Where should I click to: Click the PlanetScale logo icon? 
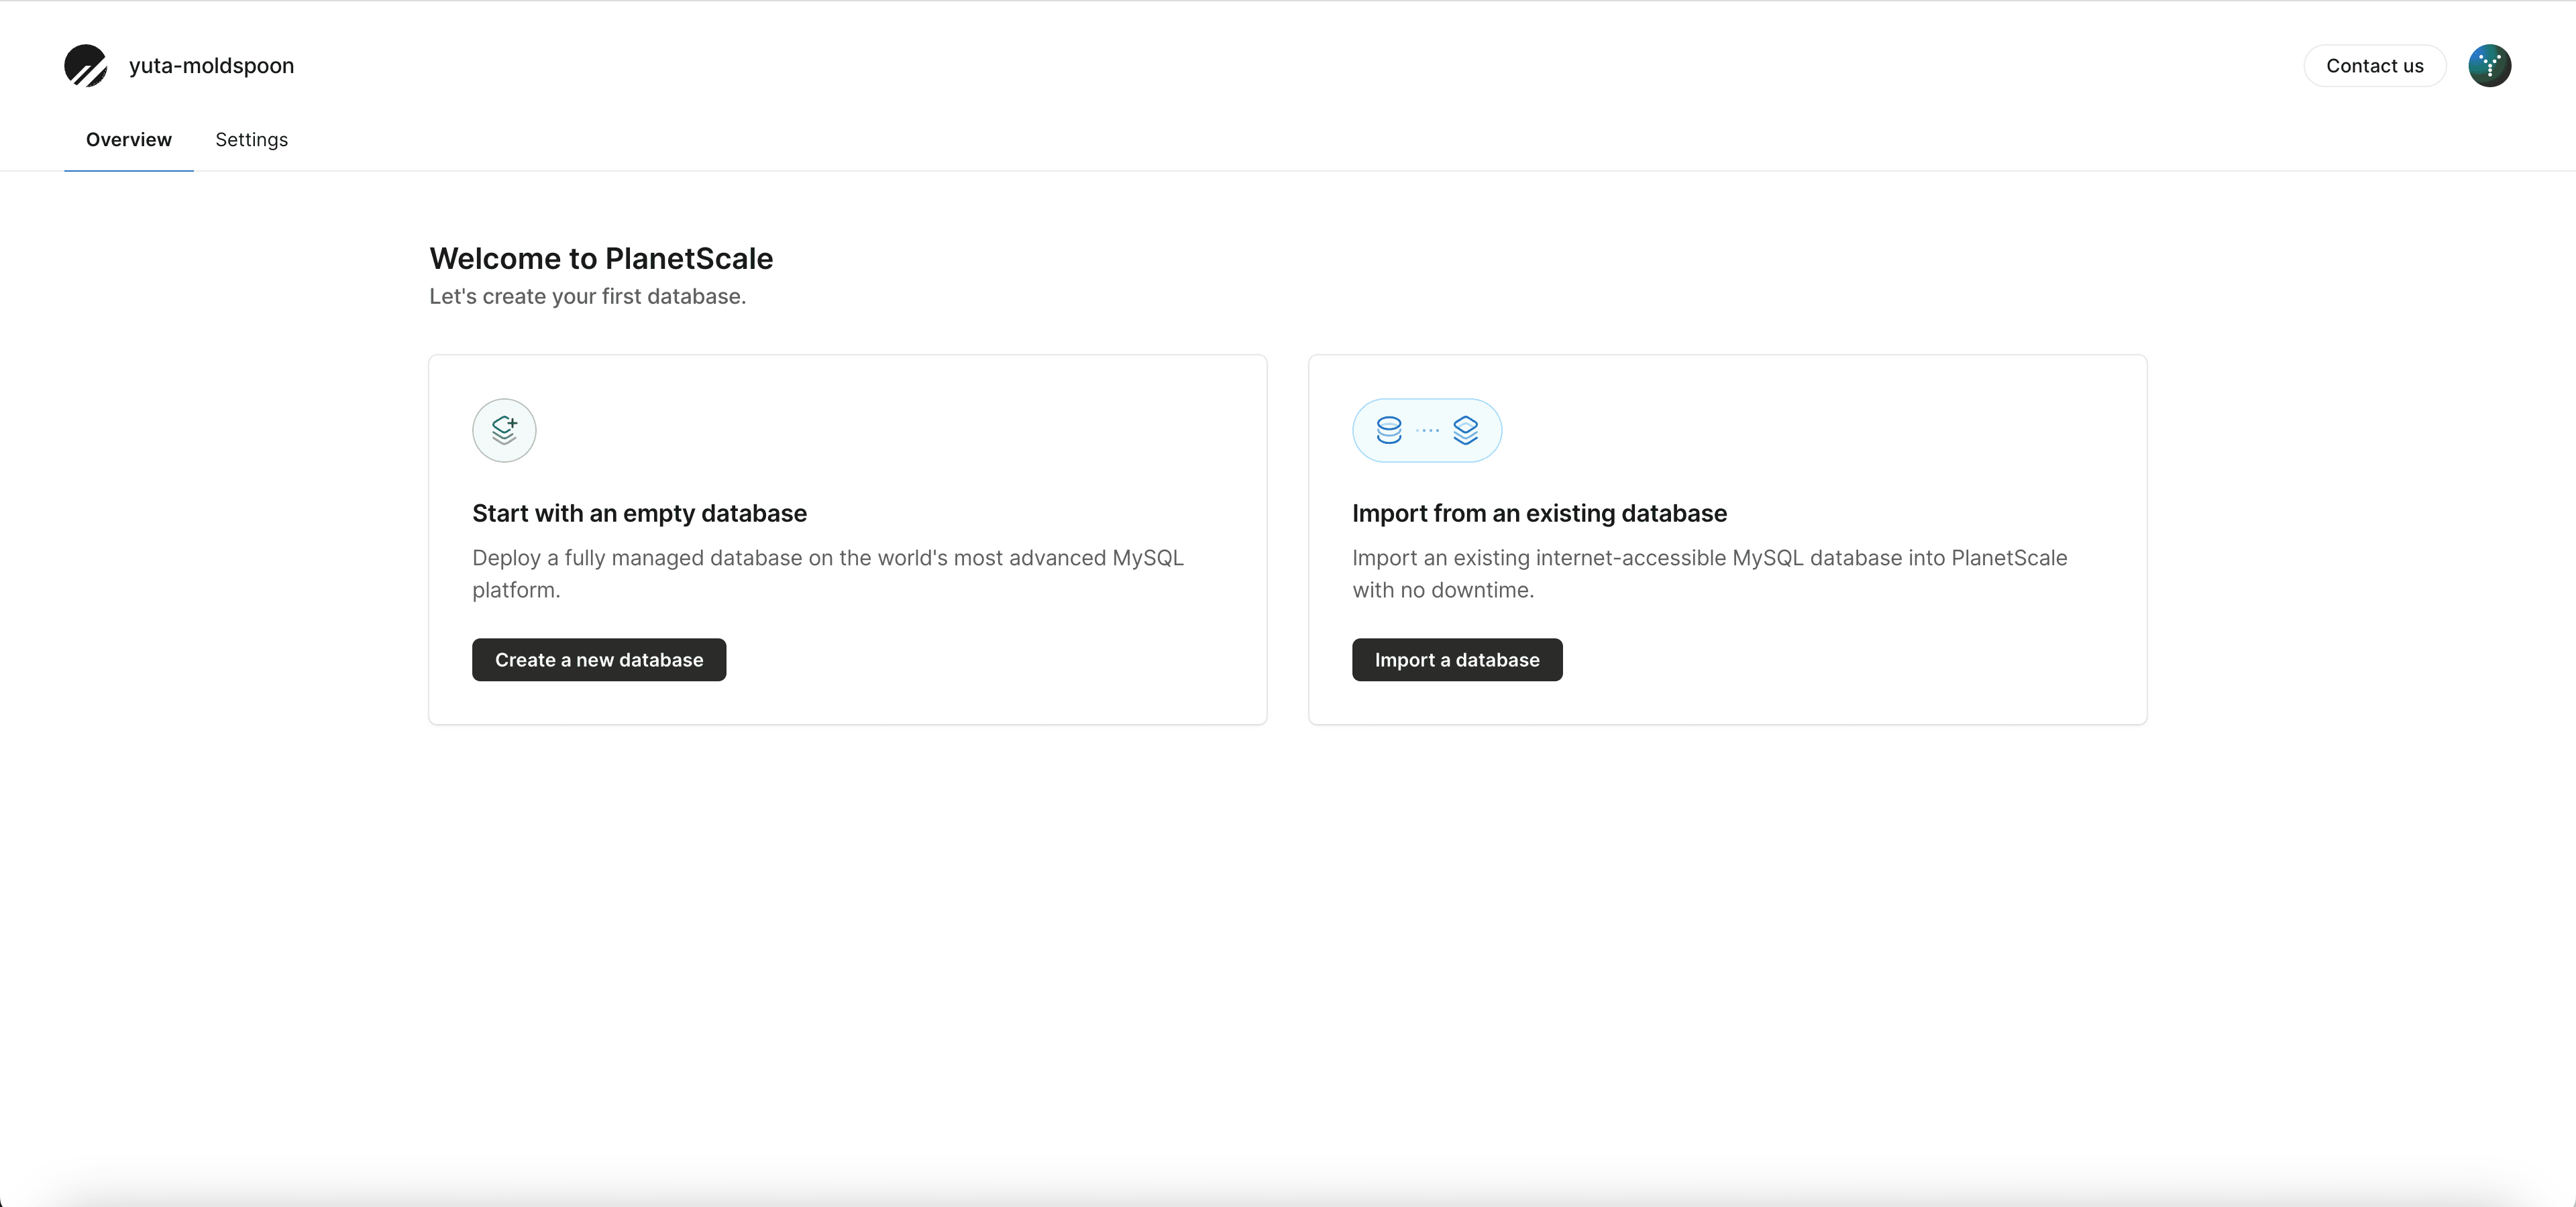tap(86, 66)
